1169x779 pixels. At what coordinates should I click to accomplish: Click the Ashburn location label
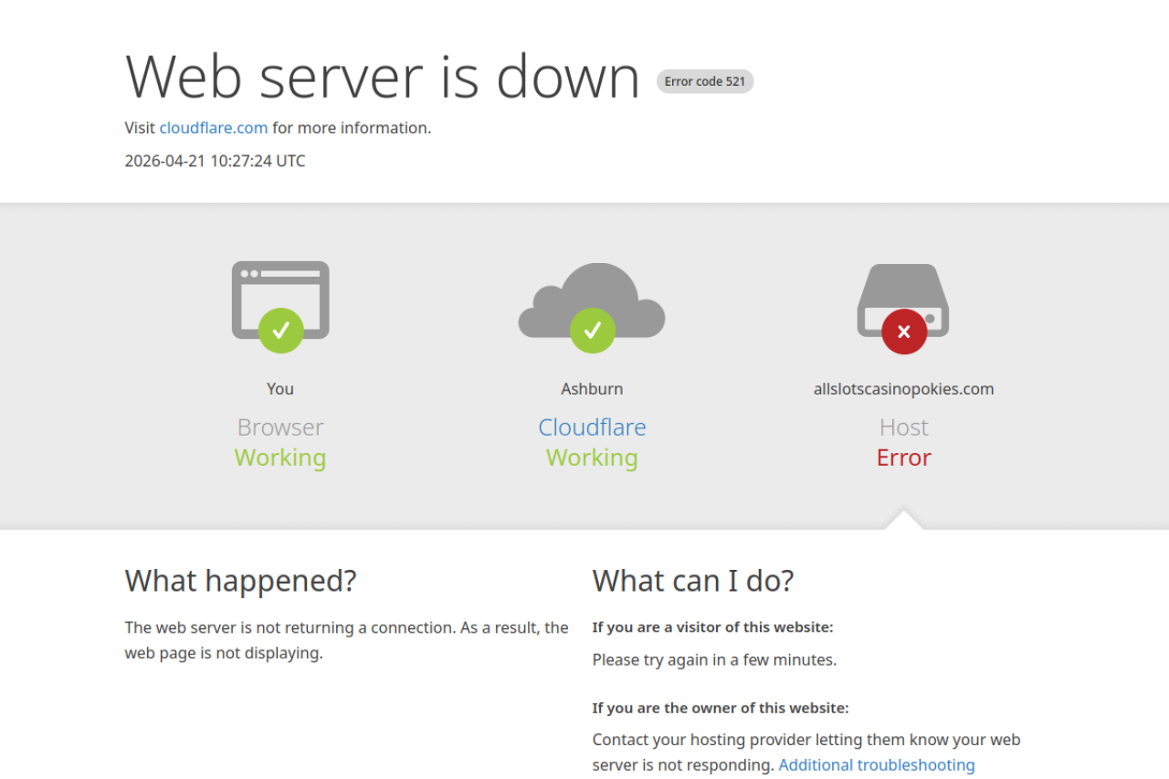pos(592,389)
